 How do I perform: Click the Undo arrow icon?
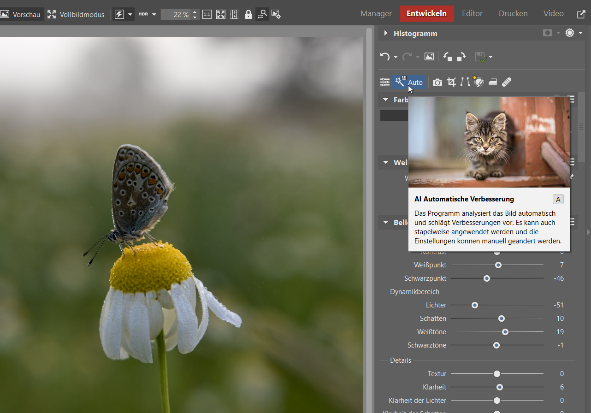[x=384, y=57]
